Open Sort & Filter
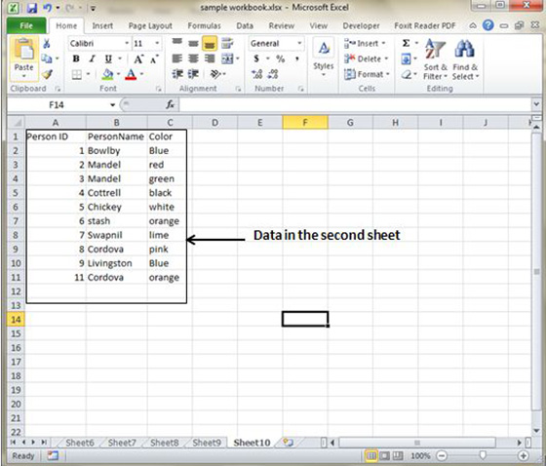This screenshot has width=546, height=466. pyautogui.click(x=435, y=59)
